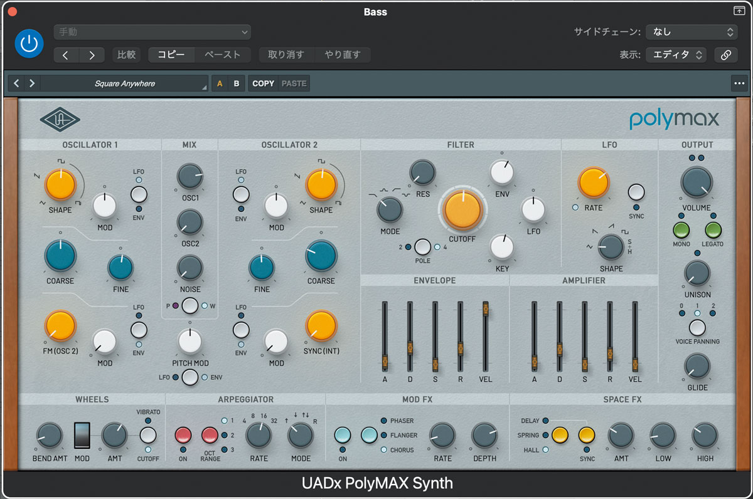Click the ペースト button
The height and width of the screenshot is (499, 753).
(223, 55)
